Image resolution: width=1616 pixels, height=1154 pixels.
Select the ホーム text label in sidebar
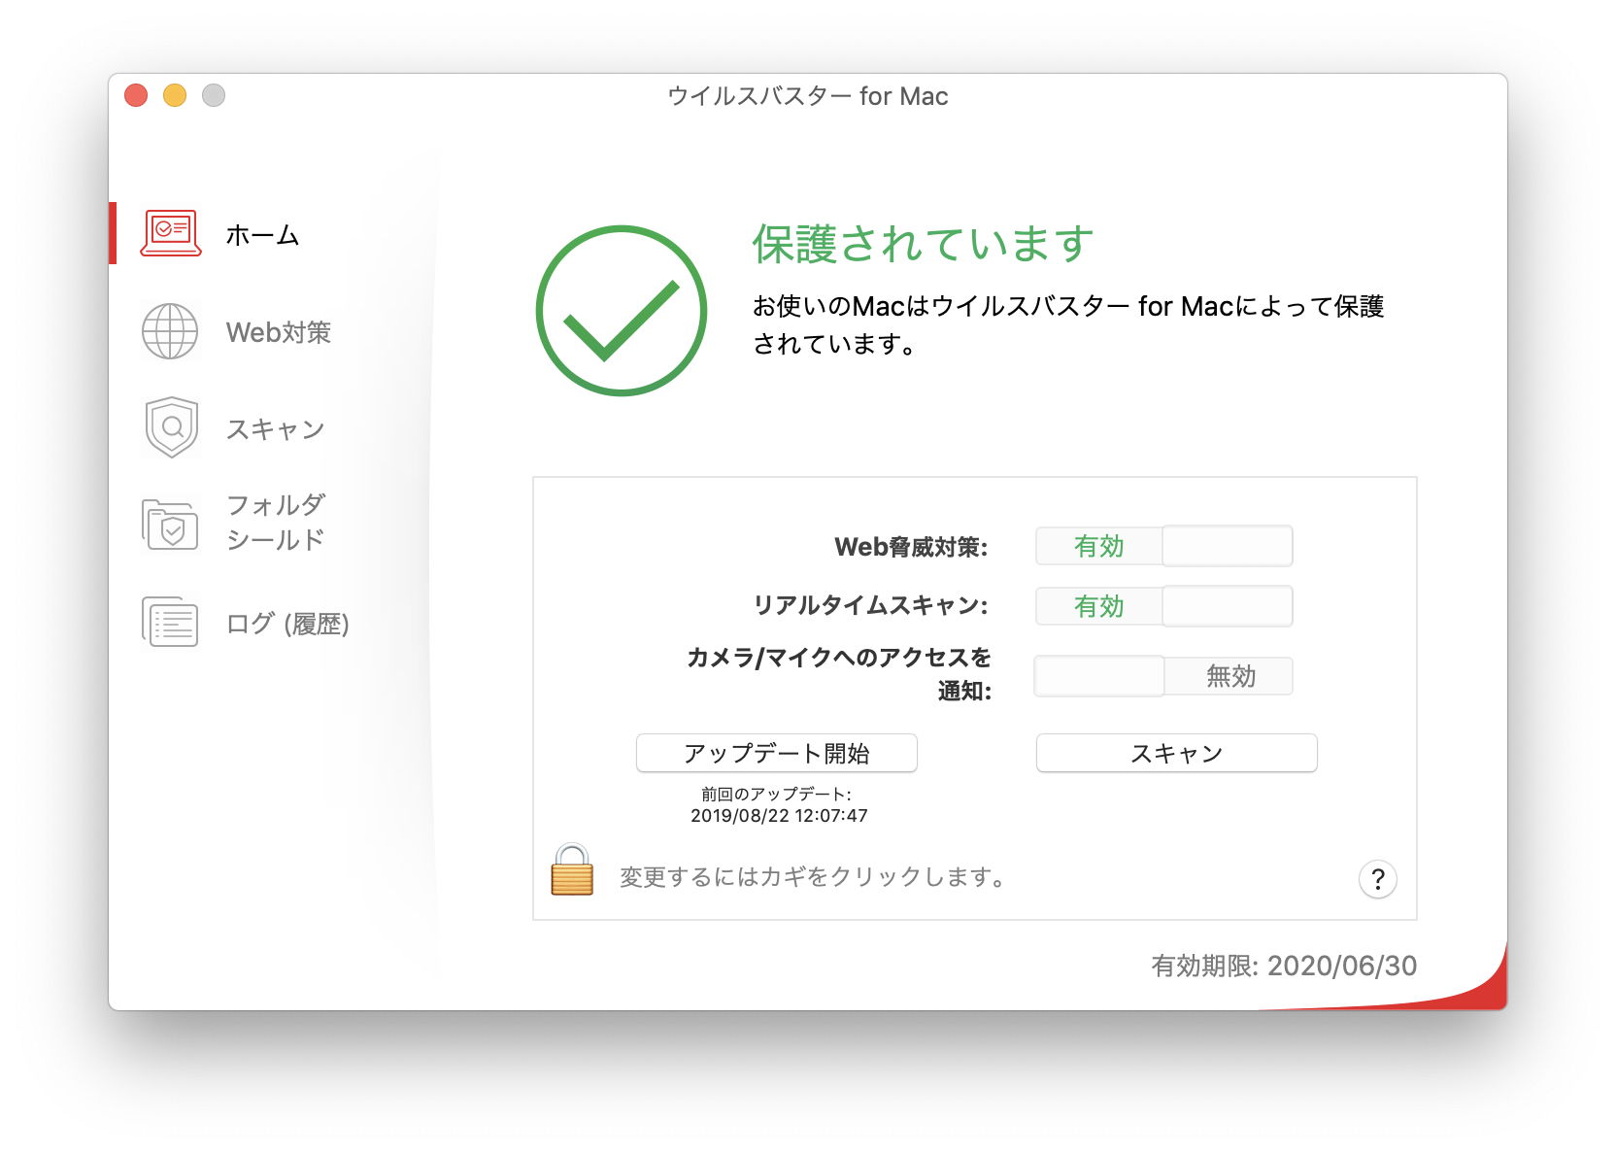click(262, 235)
